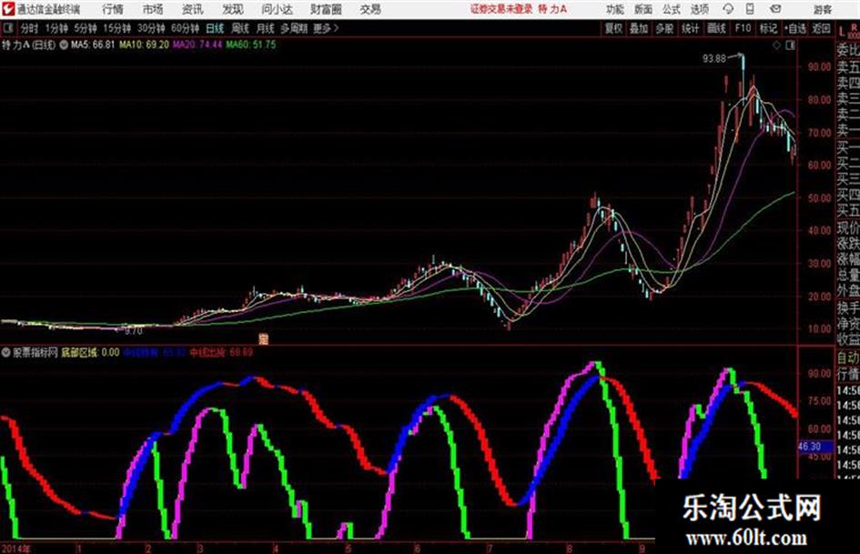Screen dimensions: 860x554
Task: Select the 周线 weekly chart tab
Action: [x=240, y=28]
